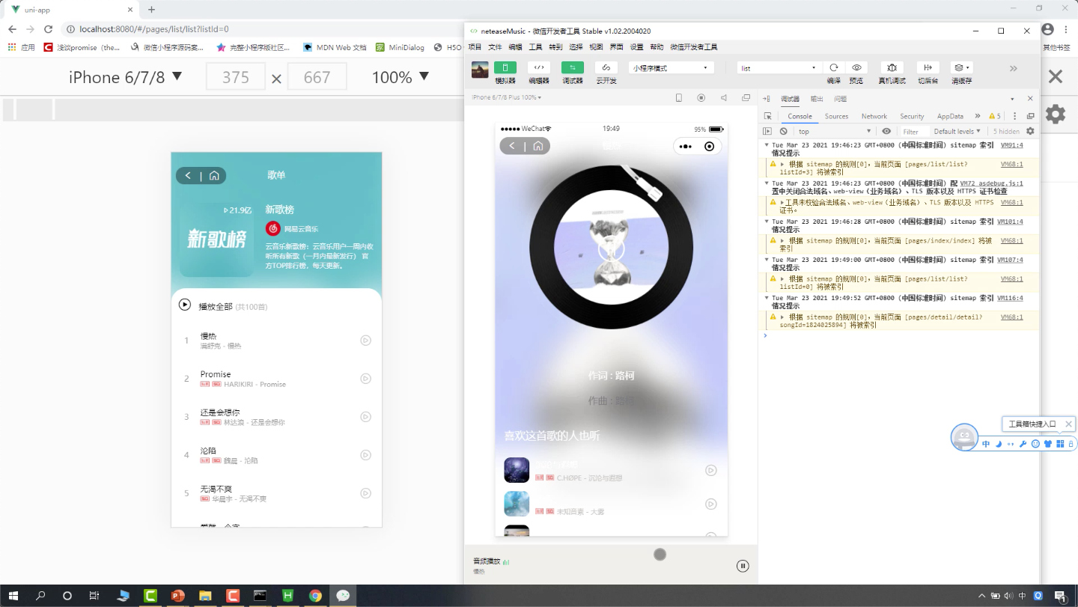Open the 设置 menu
This screenshot has width=1078, height=607.
click(x=636, y=47)
